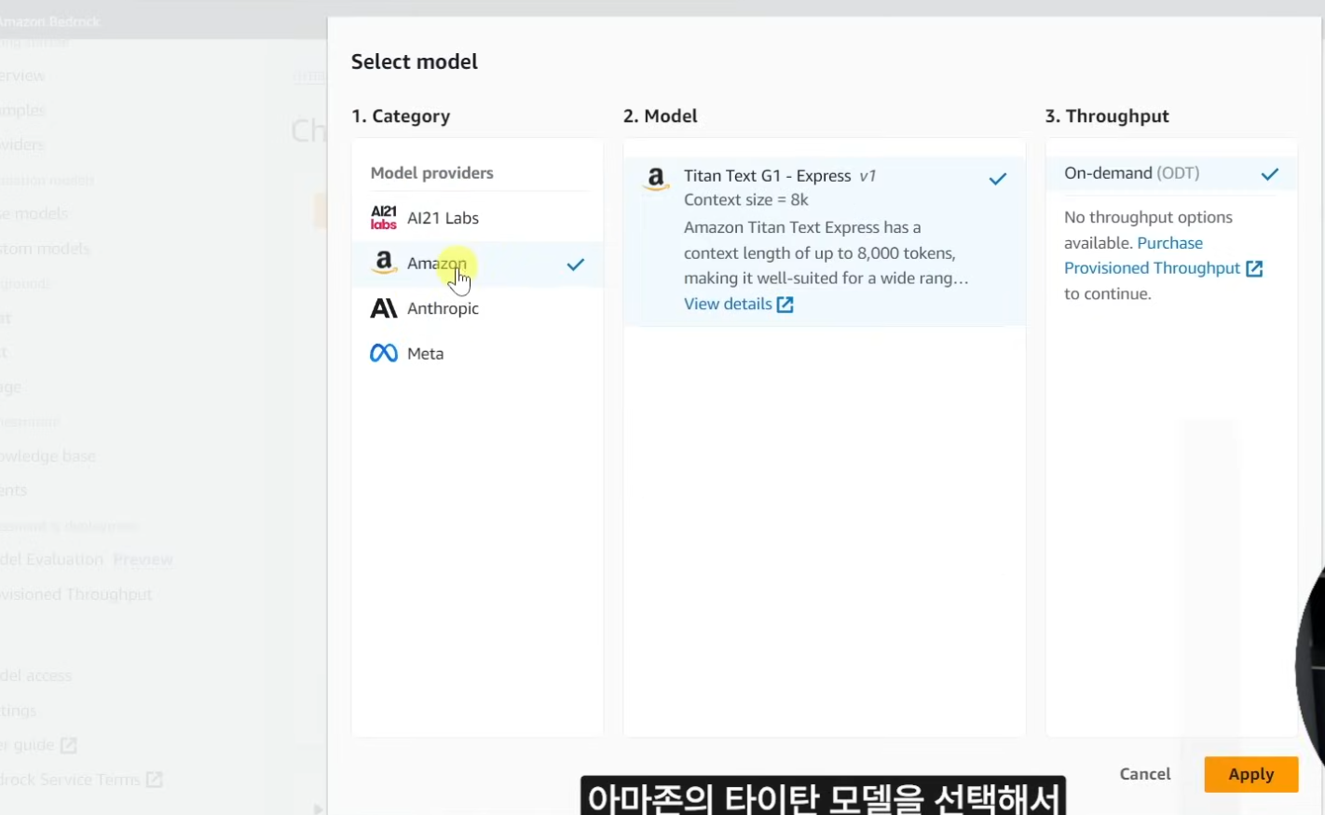Screen dimensions: 1325x815
Task: Click the checkmark on Titan Text G1 - Express
Action: [x=998, y=179]
